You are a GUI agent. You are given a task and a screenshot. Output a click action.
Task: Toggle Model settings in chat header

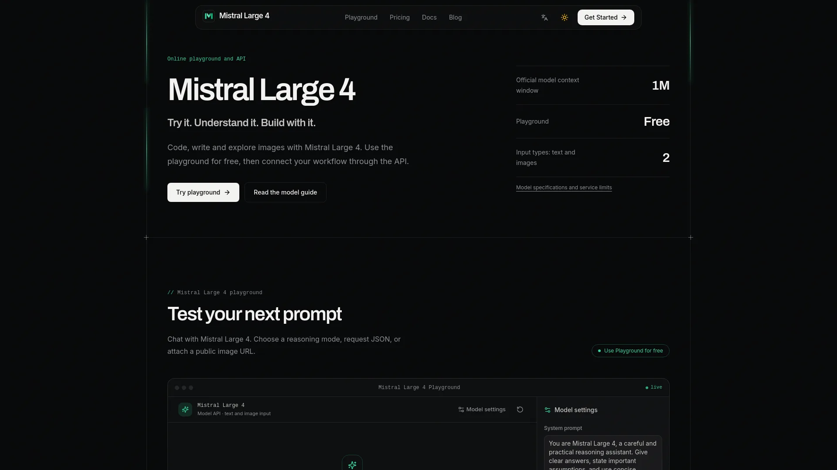(x=482, y=410)
